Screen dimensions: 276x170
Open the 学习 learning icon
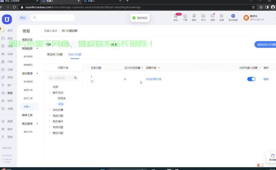point(203,17)
